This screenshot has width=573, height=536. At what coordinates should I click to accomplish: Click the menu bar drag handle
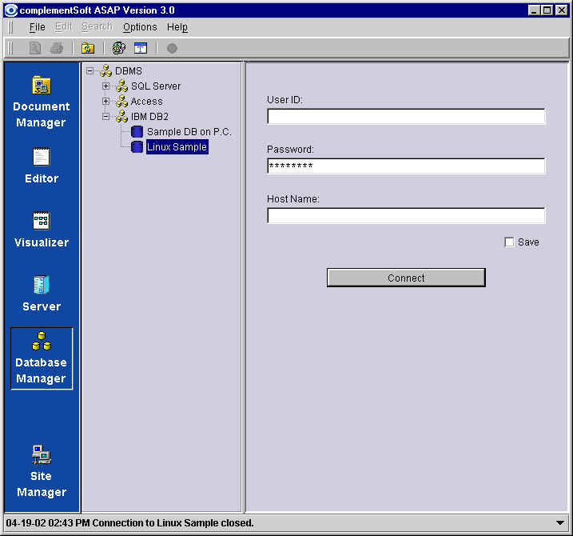[10, 27]
